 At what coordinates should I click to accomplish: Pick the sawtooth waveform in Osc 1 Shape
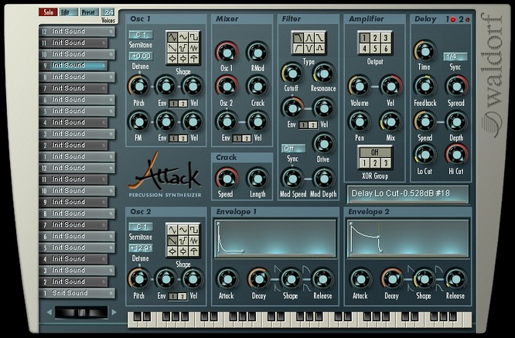click(x=172, y=48)
